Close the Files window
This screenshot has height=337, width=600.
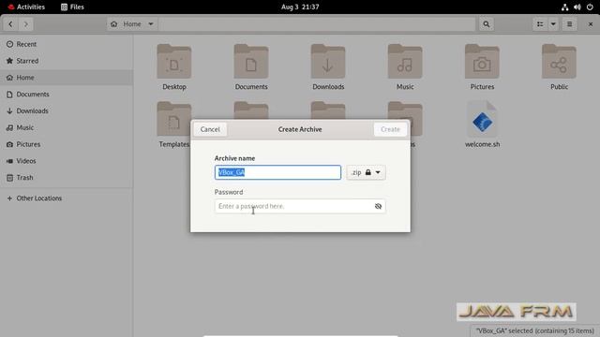[591, 24]
